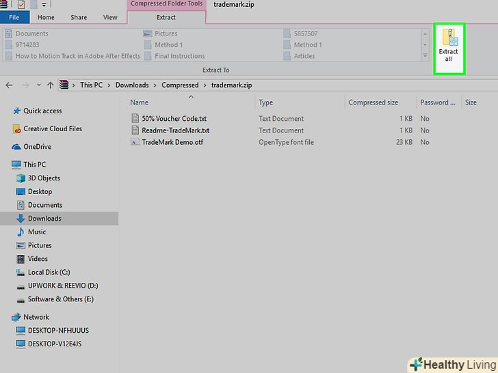Select the Extract ribbon tab
The image size is (498, 373).
[x=166, y=18]
